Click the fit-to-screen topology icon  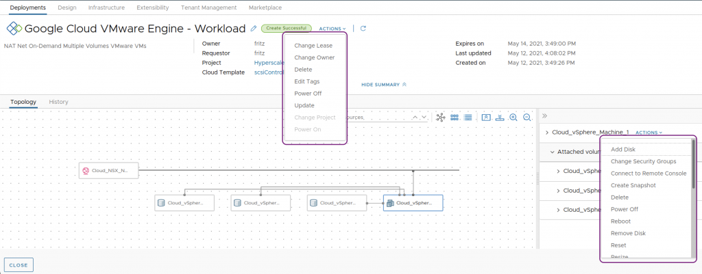coord(486,118)
